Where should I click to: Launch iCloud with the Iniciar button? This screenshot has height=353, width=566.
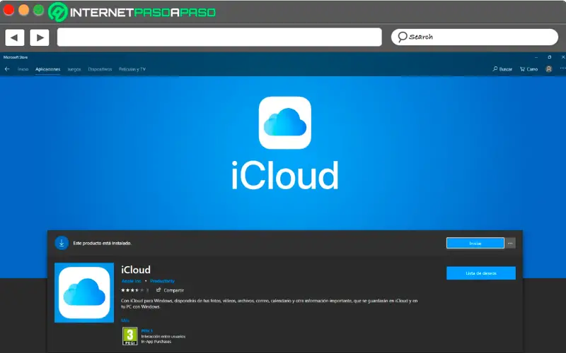tap(475, 243)
